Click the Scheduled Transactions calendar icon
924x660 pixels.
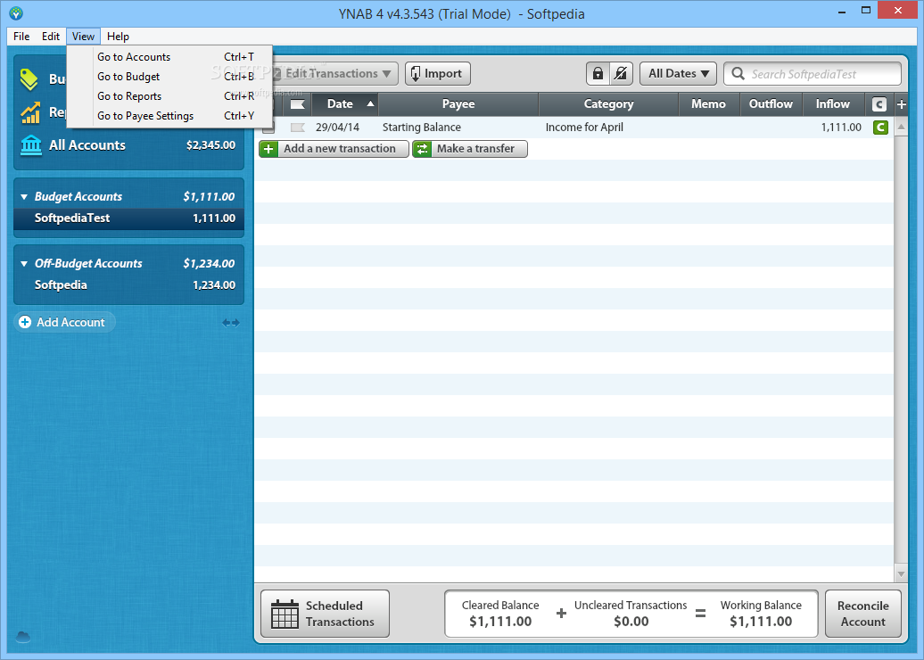pyautogui.click(x=285, y=614)
